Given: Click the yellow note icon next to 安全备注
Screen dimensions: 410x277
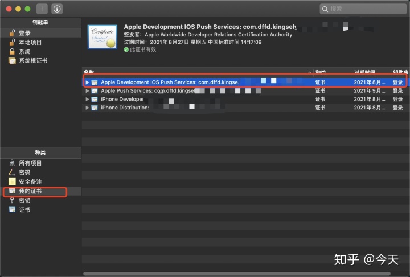Looking at the screenshot, I should coord(12,181).
